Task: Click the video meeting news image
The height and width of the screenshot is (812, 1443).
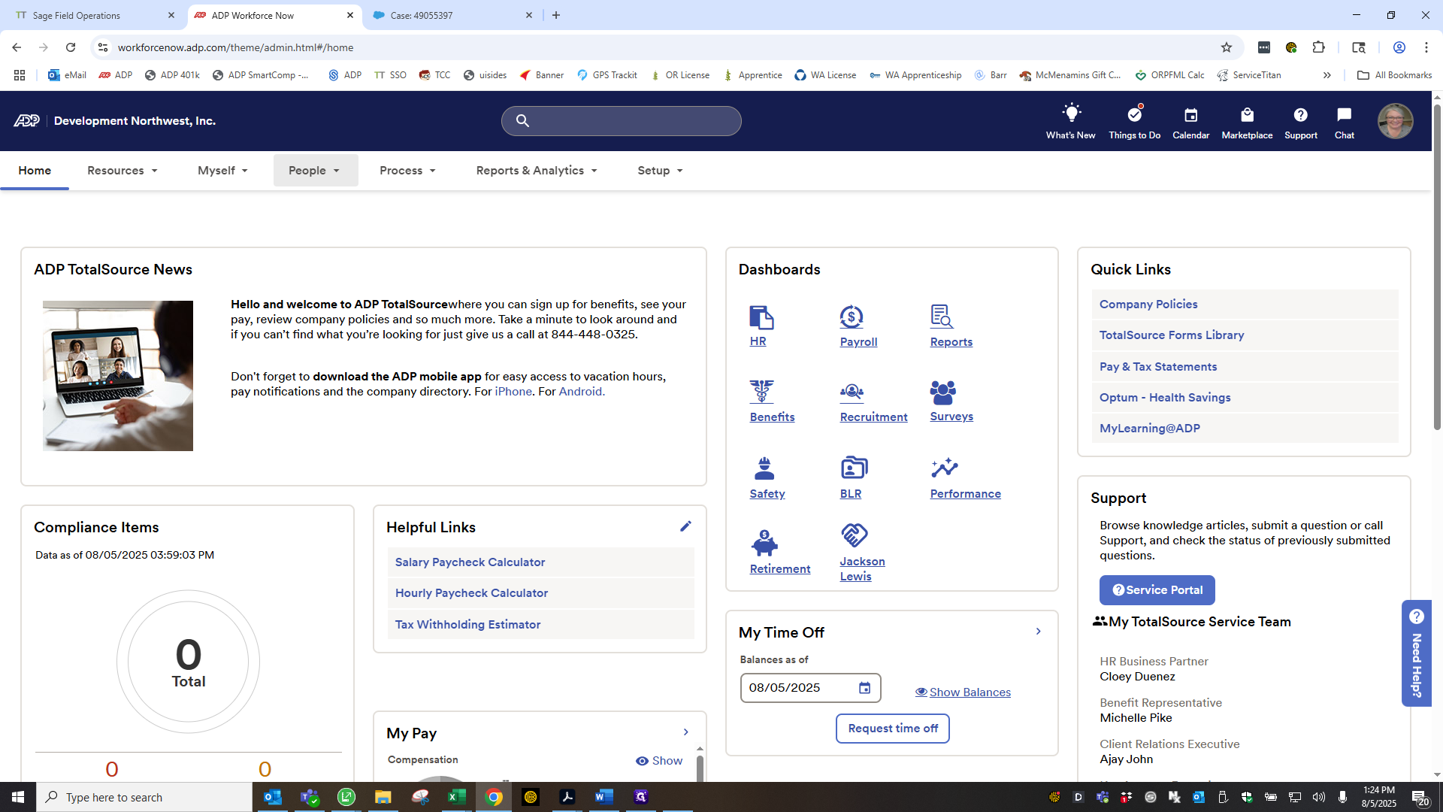Action: tap(117, 376)
